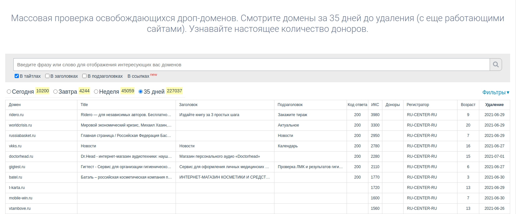Click the worldcrisis.ru domain entry
This screenshot has height=214, width=516.
pos(20,125)
